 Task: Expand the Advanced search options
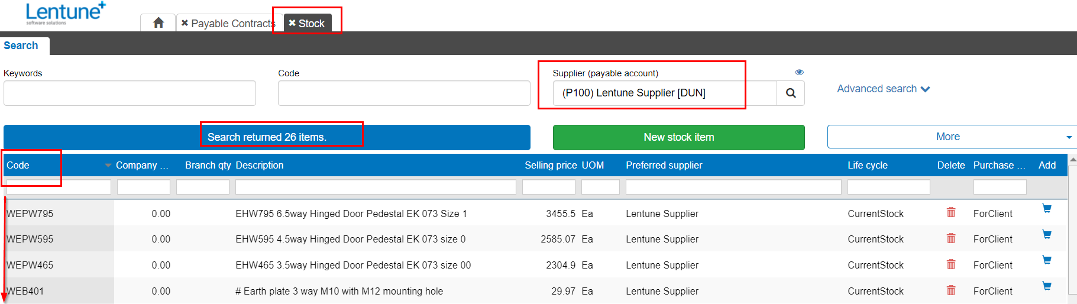pos(884,89)
